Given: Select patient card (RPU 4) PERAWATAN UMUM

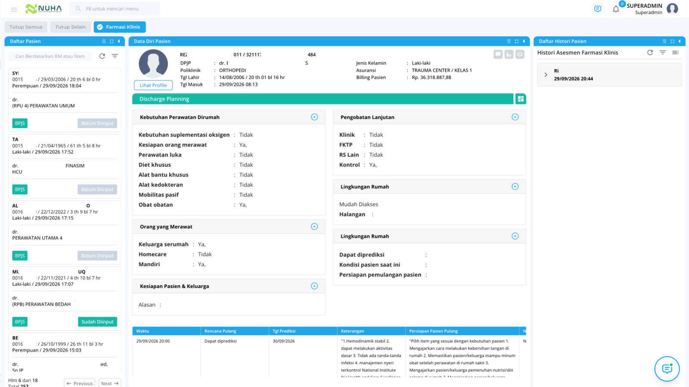Looking at the screenshot, I should pyautogui.click(x=65, y=99).
